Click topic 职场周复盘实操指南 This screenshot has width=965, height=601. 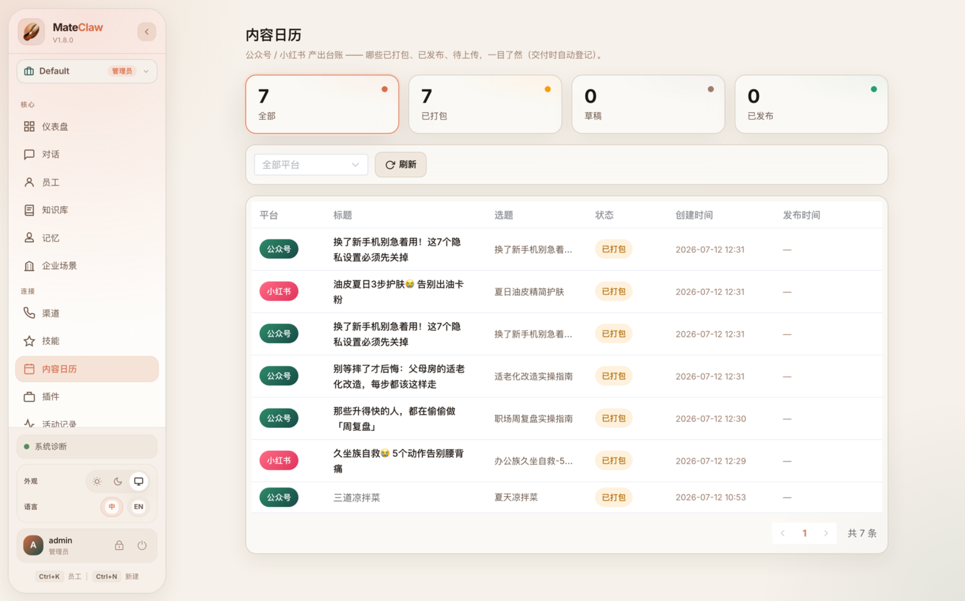[533, 419]
